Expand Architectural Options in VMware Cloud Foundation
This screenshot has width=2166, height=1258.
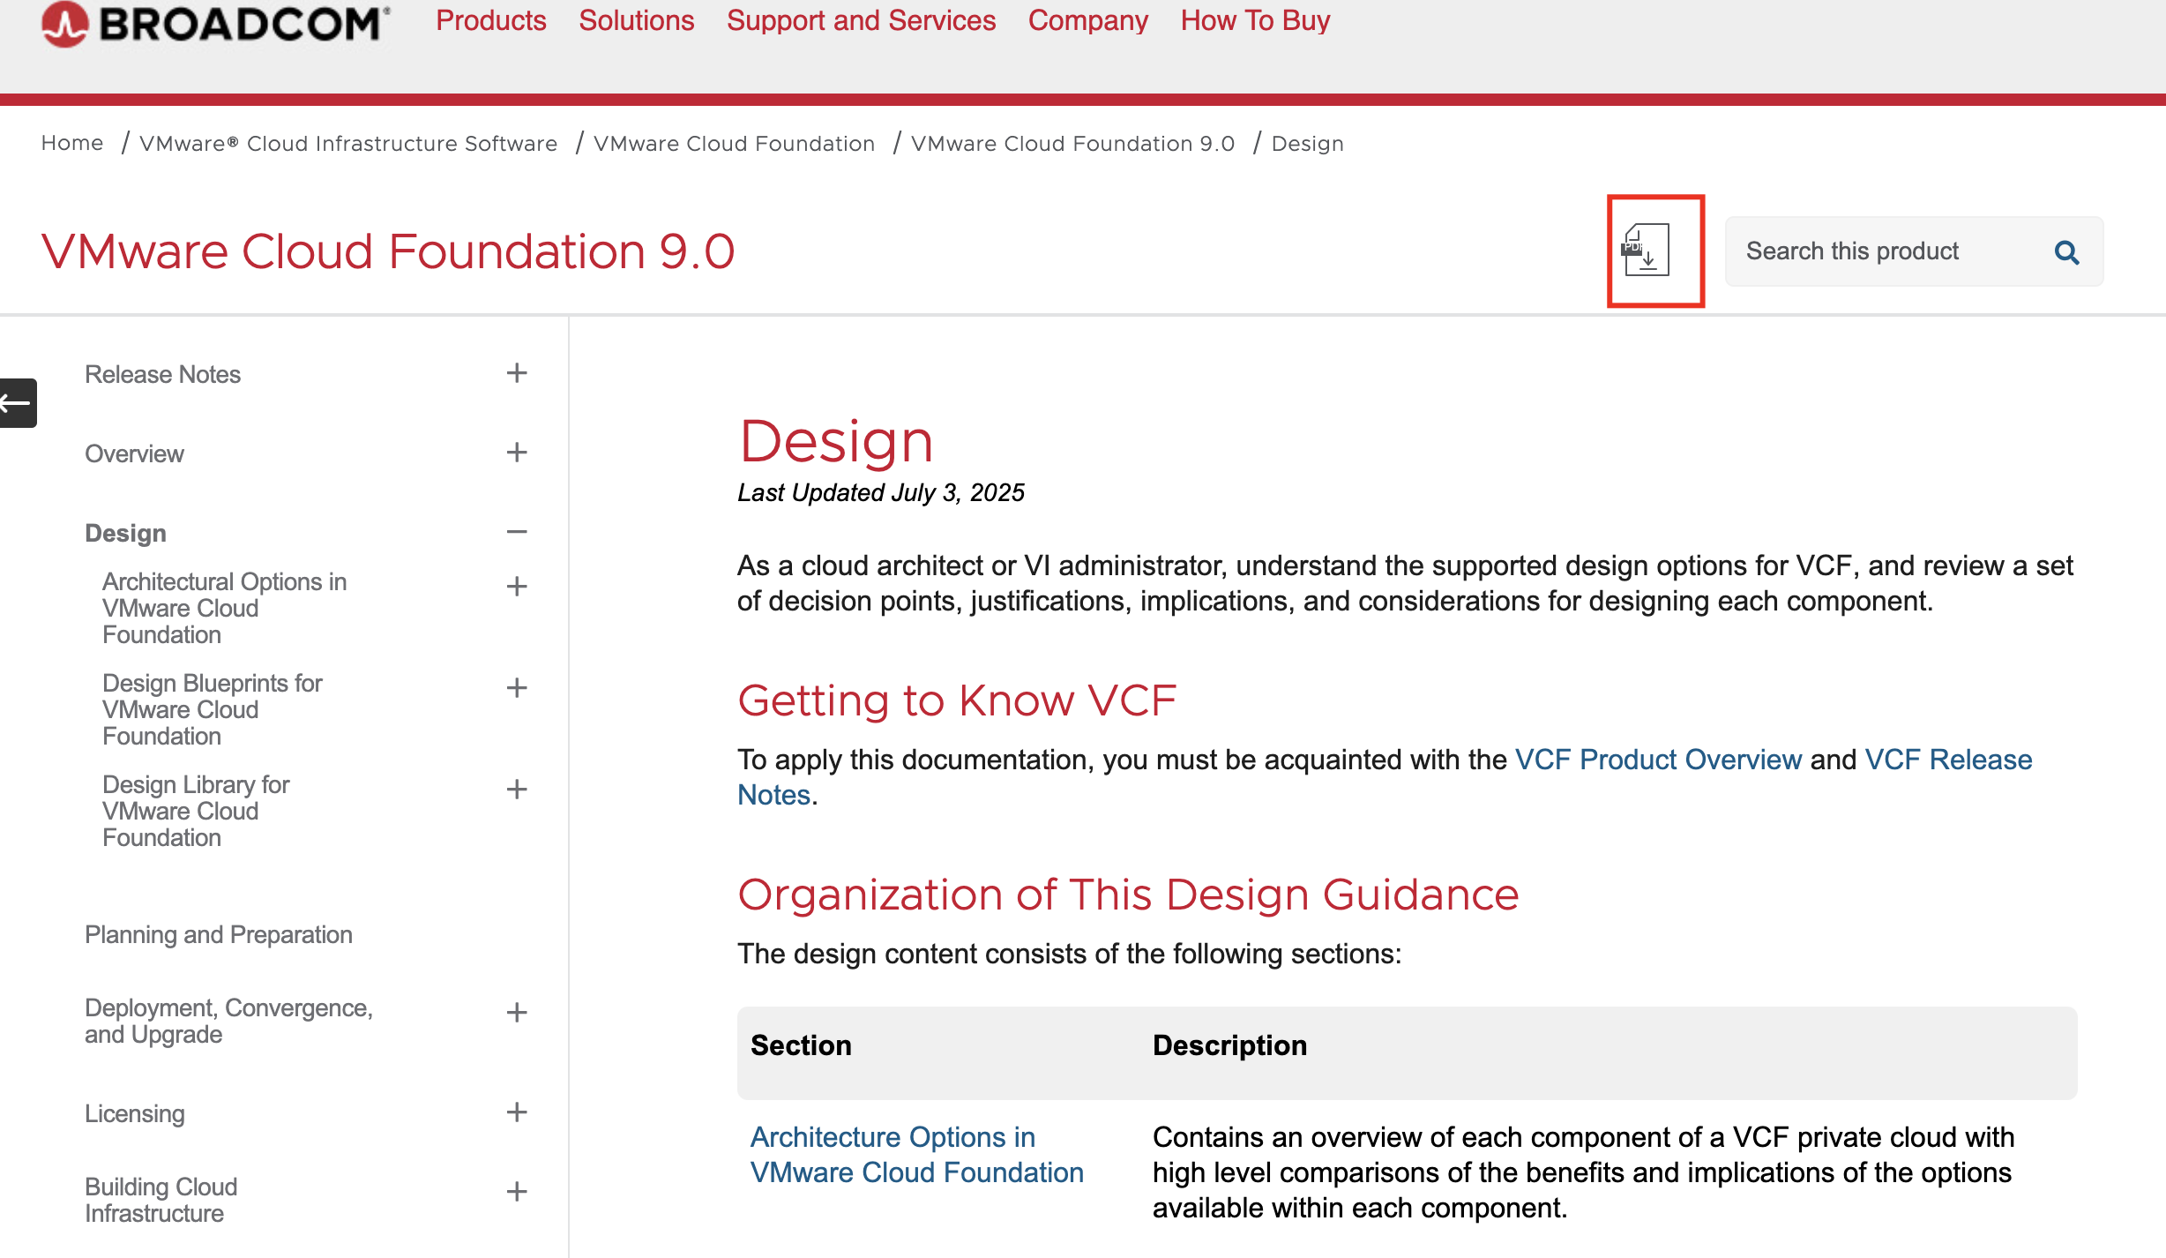pyautogui.click(x=517, y=587)
